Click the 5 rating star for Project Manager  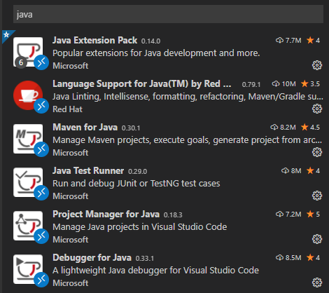310,214
